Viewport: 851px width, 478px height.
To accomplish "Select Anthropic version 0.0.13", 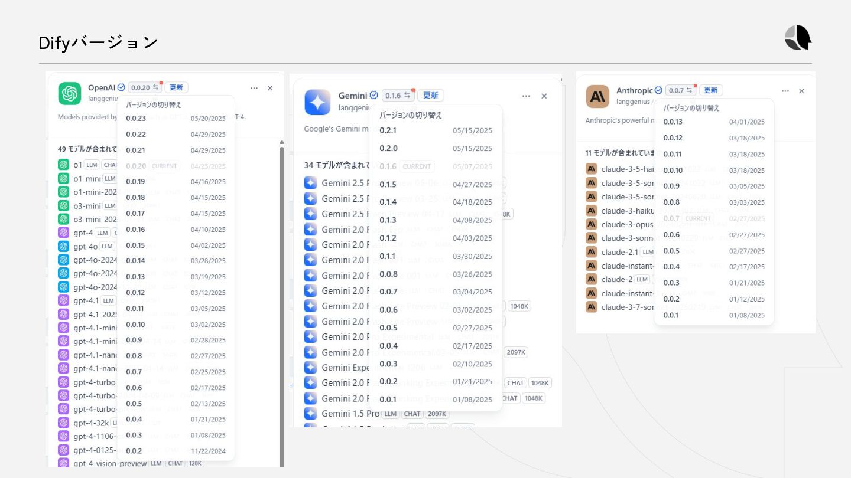I will pos(714,122).
